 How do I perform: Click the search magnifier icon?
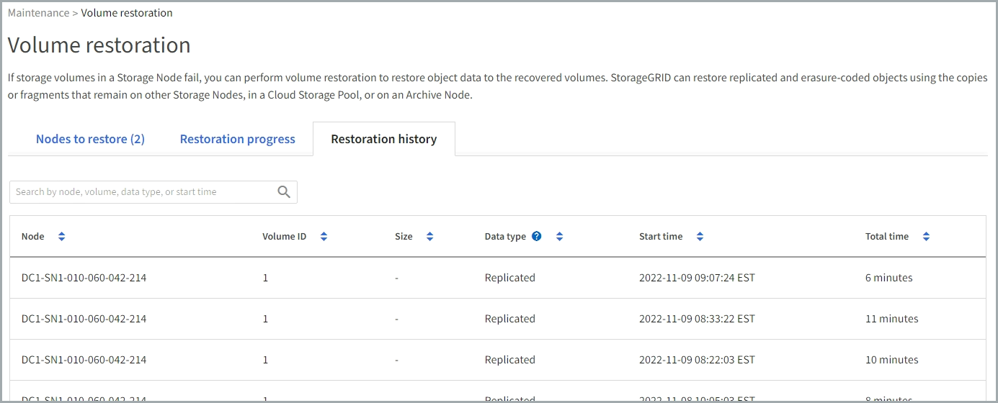click(284, 192)
